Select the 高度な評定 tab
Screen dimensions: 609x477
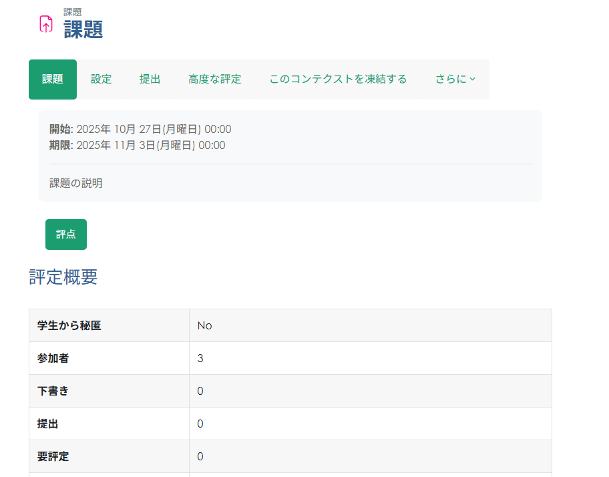tap(214, 79)
